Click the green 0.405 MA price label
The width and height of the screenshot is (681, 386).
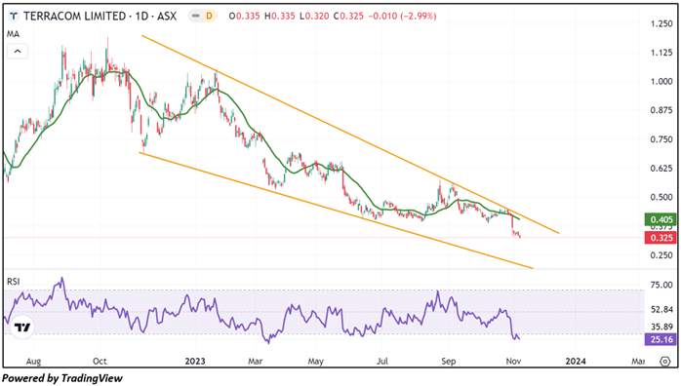pos(661,219)
